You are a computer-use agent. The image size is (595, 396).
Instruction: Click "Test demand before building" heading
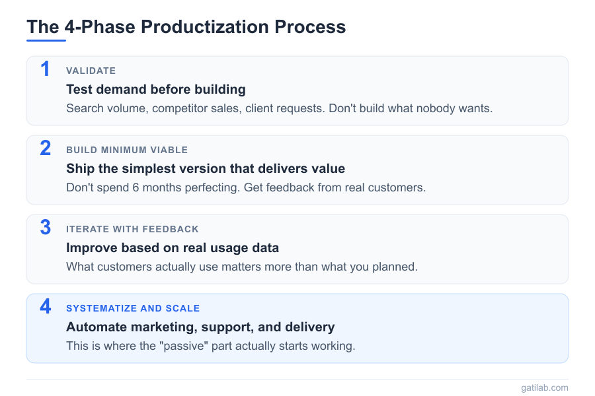pos(155,89)
